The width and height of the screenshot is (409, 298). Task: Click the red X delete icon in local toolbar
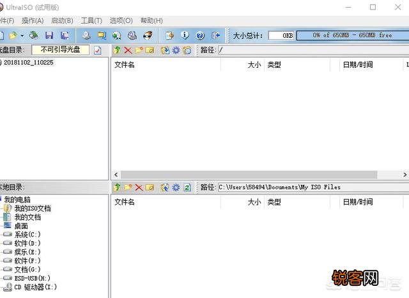click(139, 187)
